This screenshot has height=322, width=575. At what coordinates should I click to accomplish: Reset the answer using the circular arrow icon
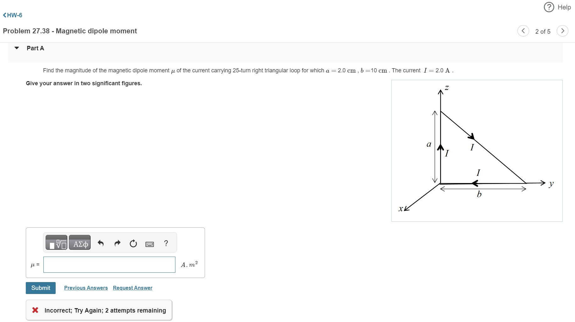pos(133,243)
